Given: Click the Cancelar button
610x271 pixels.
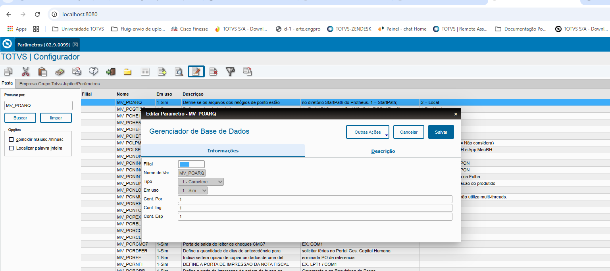Looking at the screenshot, I should (409, 132).
